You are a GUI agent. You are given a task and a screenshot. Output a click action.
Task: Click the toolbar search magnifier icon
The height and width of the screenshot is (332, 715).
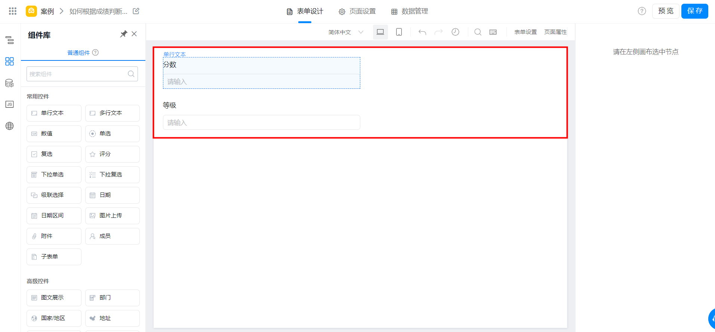pyautogui.click(x=478, y=32)
